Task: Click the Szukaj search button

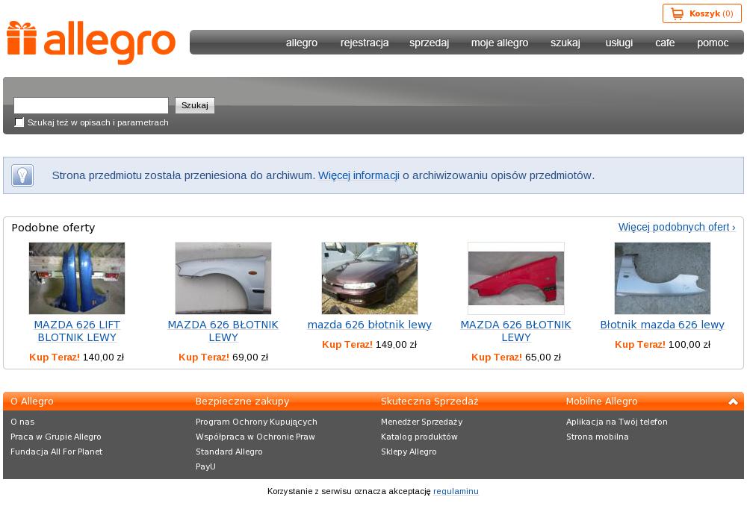Action: (x=195, y=105)
